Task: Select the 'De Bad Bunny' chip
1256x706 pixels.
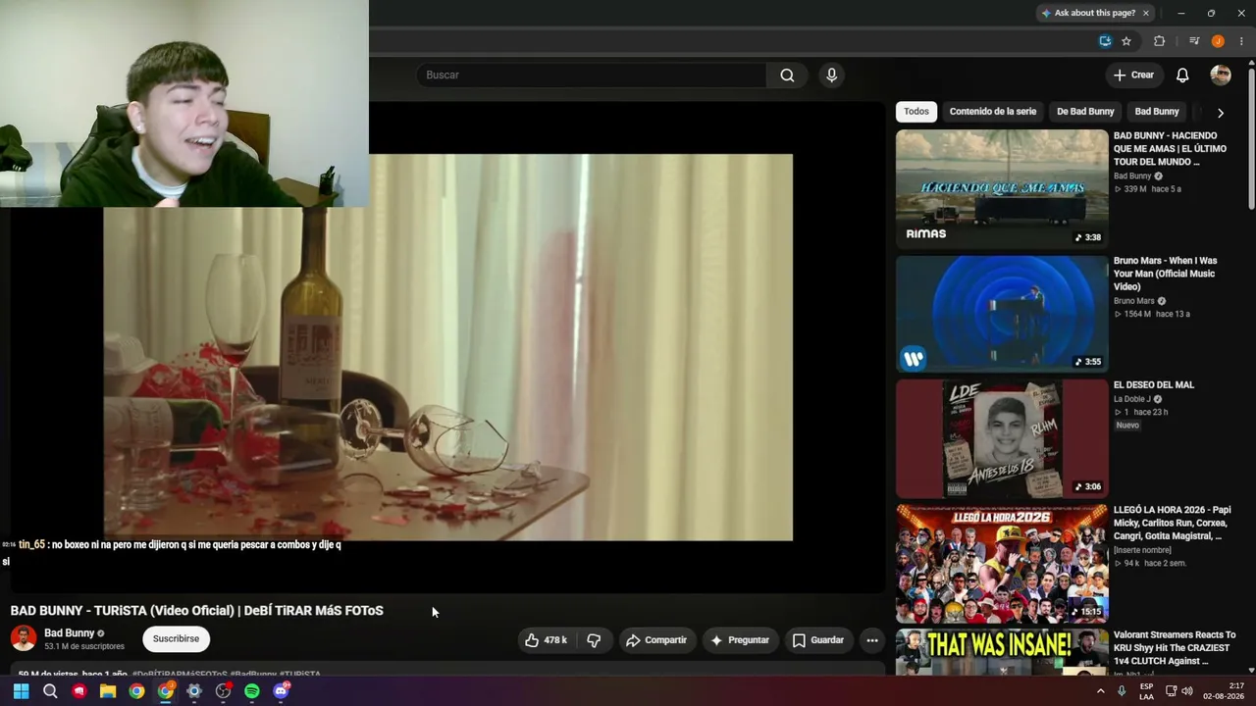Action: 1085,112
